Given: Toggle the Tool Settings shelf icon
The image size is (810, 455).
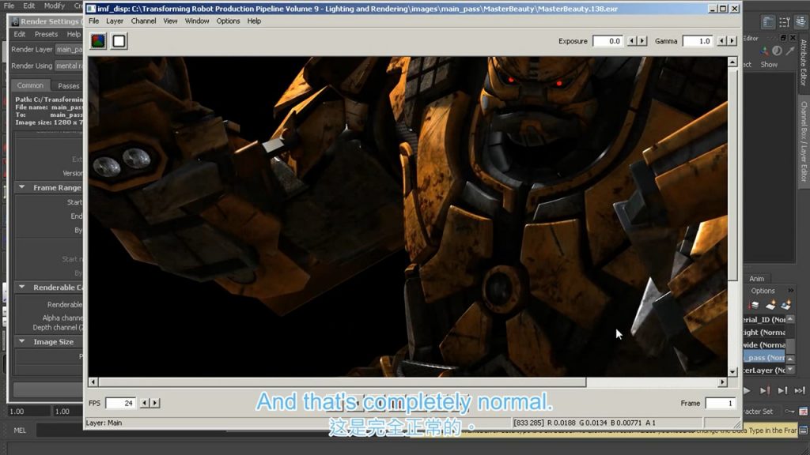Looking at the screenshot, I should point(785,21).
